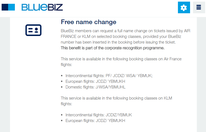Open the hamburger menu
Image resolution: width=206 pixels, height=132 pixels.
point(199,7)
